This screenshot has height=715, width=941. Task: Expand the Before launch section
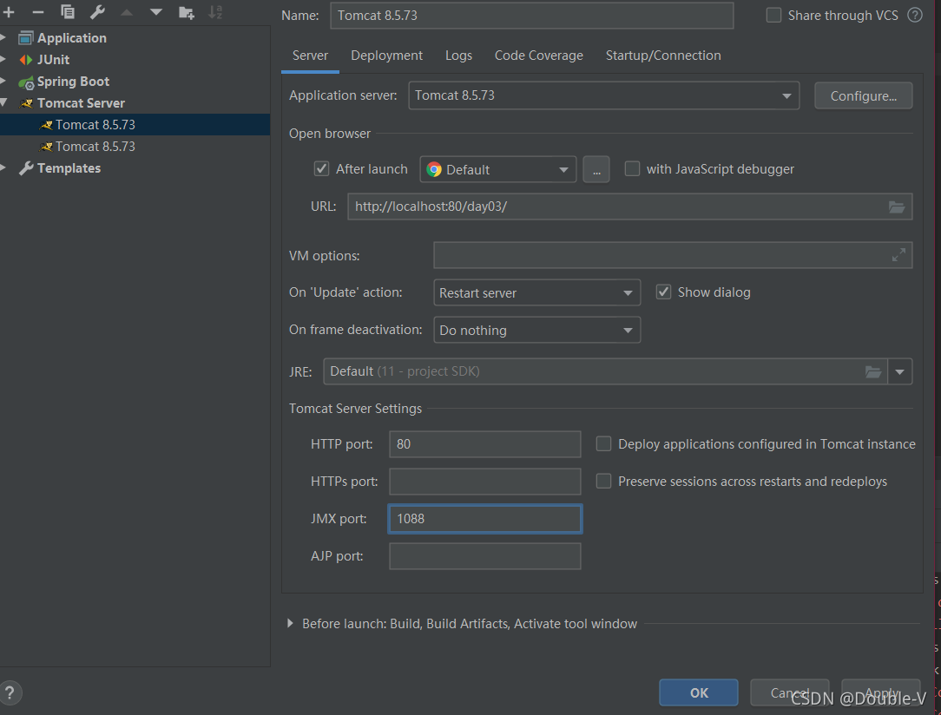point(291,624)
